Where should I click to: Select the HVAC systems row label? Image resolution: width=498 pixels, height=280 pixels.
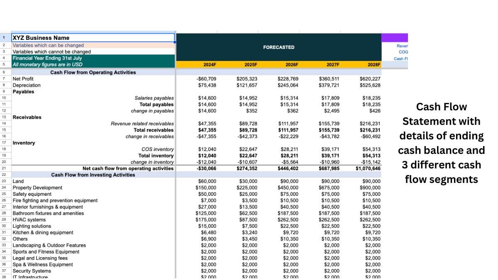point(29,220)
